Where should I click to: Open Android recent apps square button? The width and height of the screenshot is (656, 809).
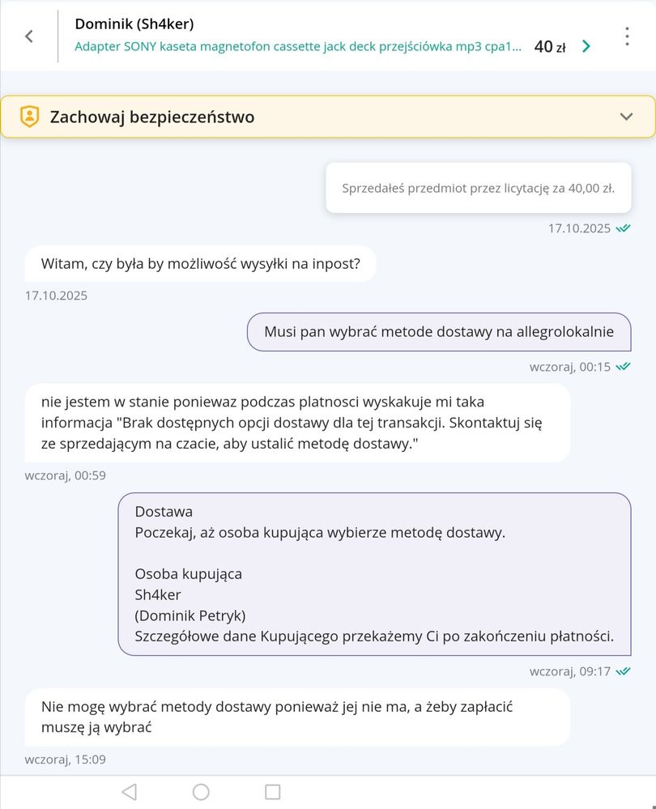(273, 791)
